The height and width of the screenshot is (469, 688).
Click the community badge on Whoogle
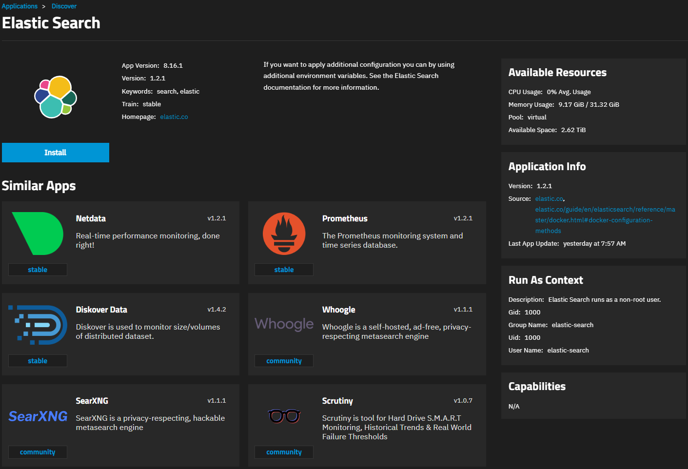coord(284,361)
